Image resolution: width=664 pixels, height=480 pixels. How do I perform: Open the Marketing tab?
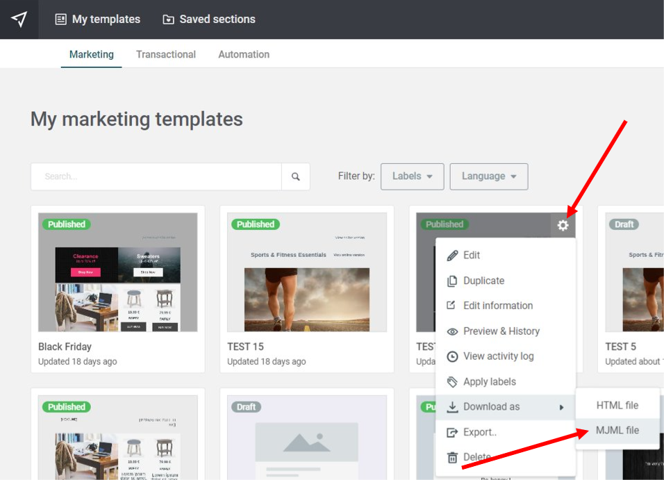[x=92, y=54]
